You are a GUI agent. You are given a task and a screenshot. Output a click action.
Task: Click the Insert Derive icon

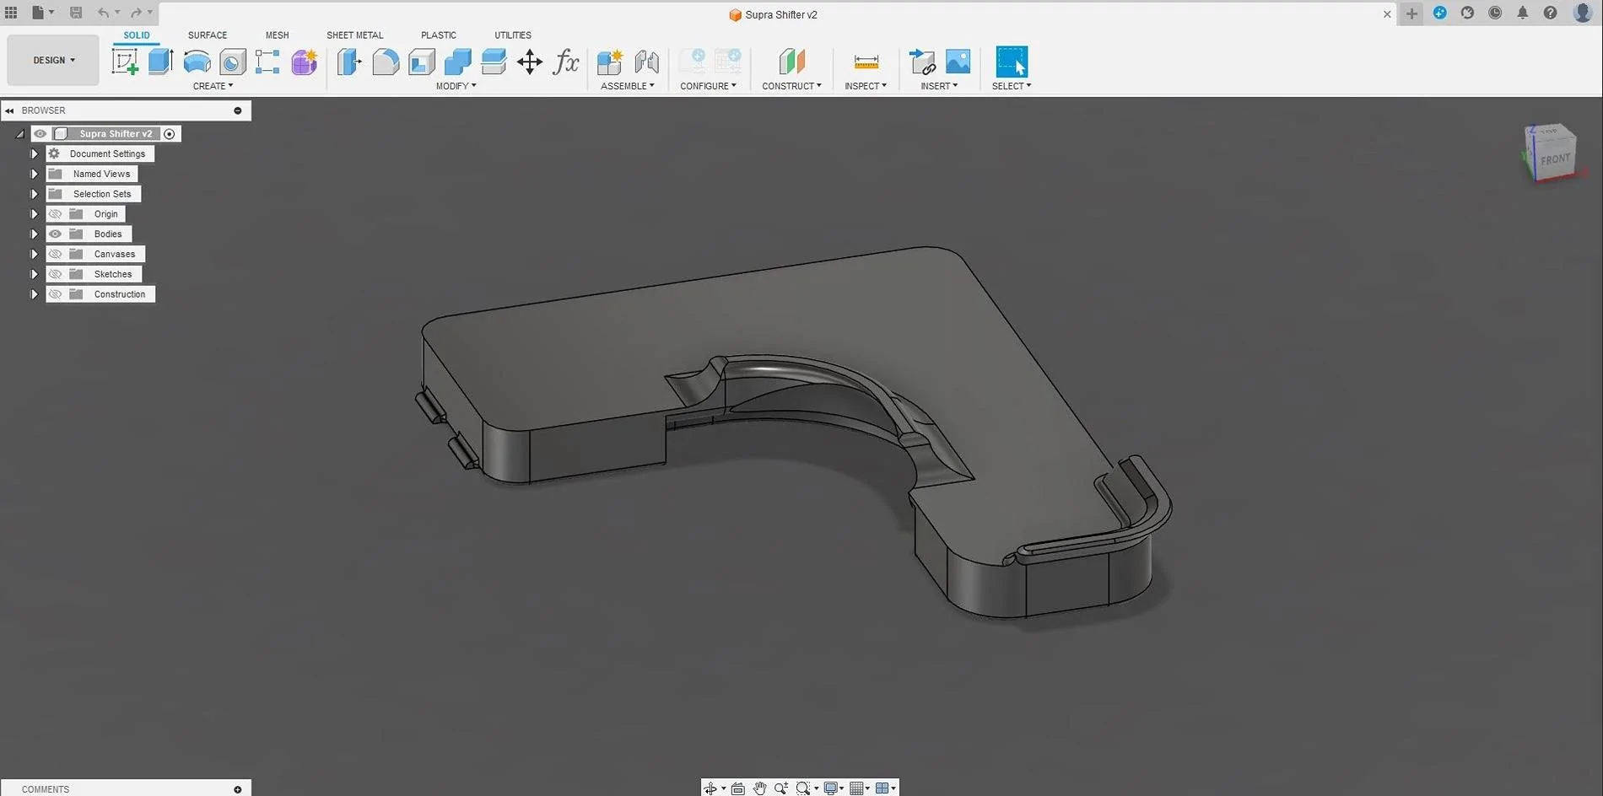[922, 62]
